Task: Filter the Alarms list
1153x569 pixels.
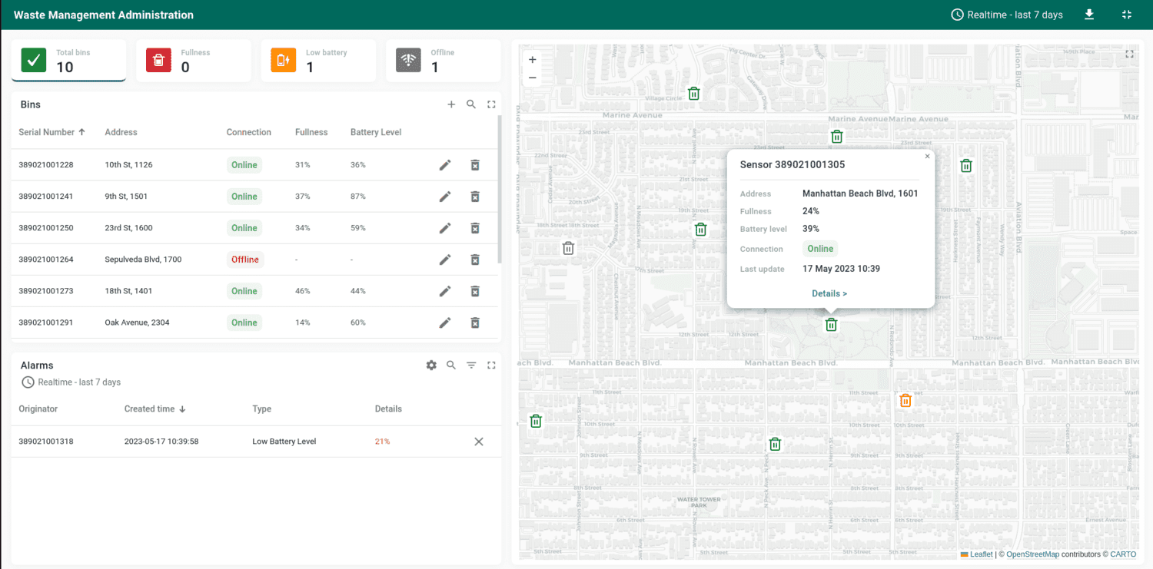Action: pos(471,365)
